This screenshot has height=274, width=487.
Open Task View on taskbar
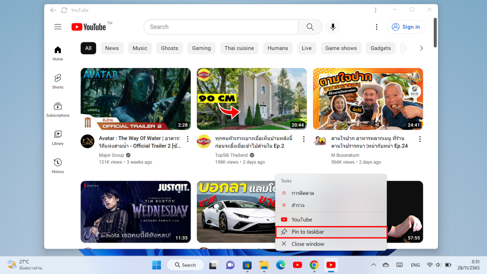(x=213, y=265)
